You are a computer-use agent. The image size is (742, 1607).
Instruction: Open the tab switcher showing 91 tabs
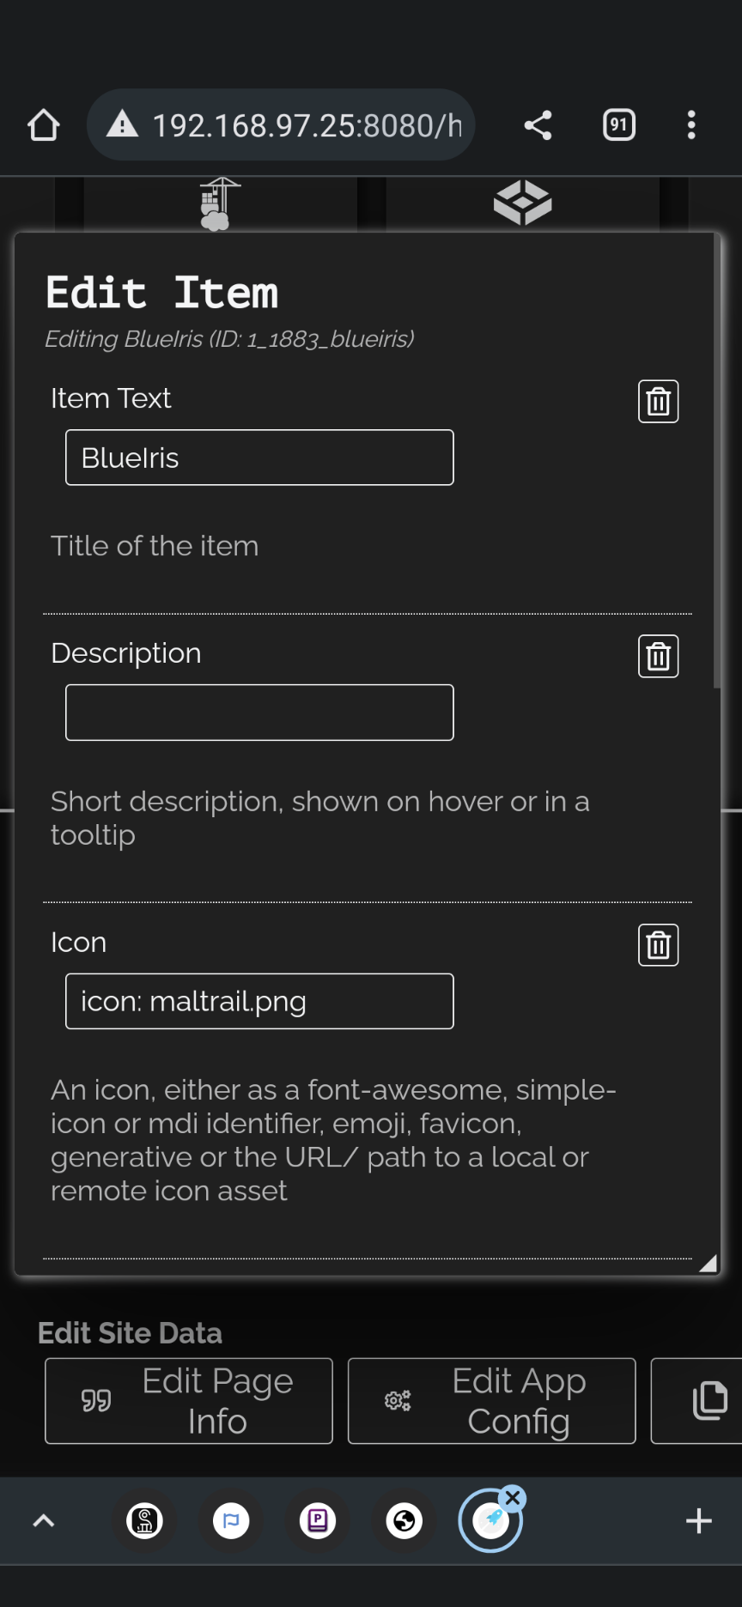(x=617, y=124)
